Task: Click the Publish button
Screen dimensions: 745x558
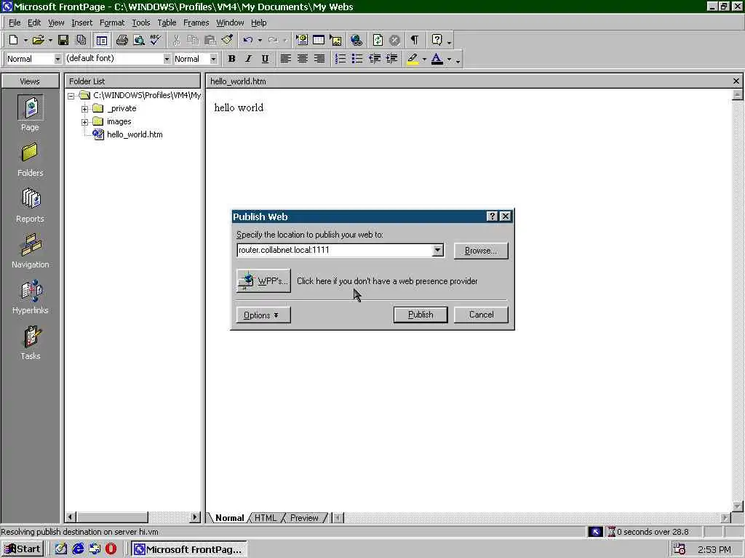Action: tap(421, 315)
